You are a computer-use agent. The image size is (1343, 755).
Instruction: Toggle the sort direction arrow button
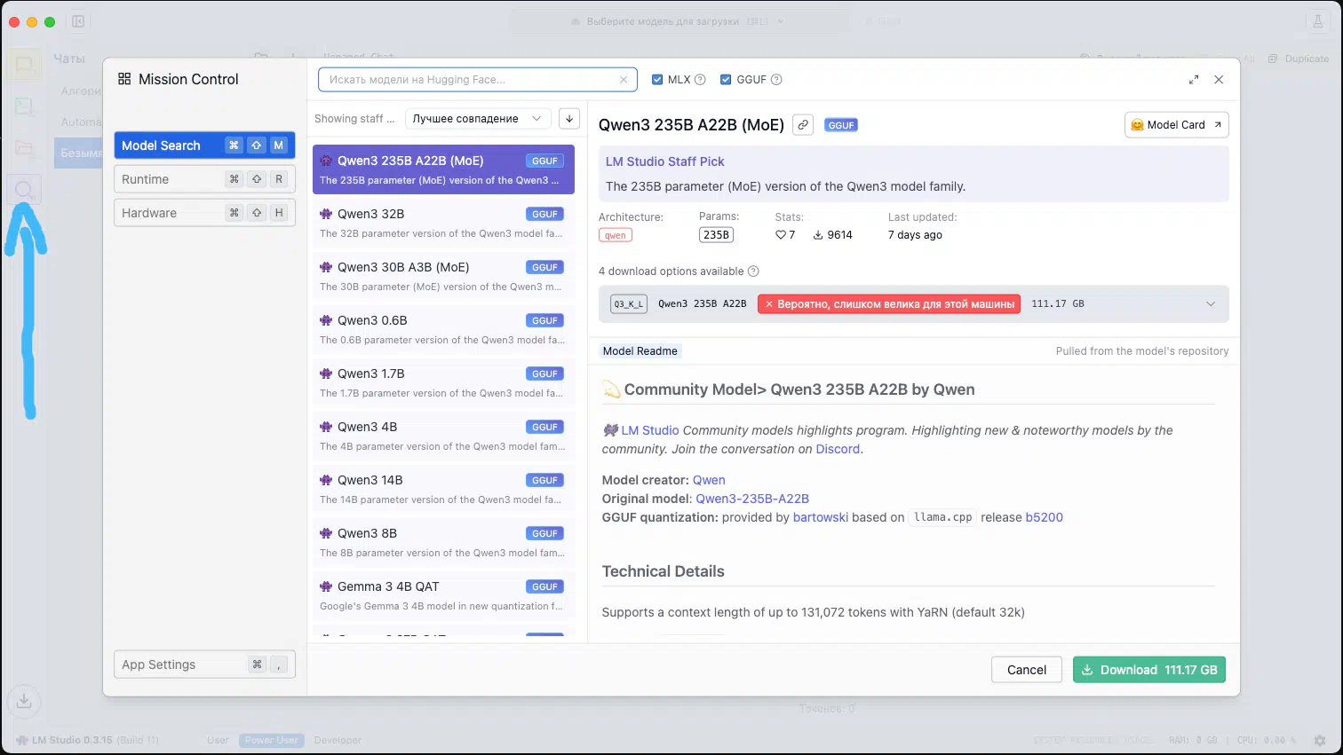coord(569,119)
